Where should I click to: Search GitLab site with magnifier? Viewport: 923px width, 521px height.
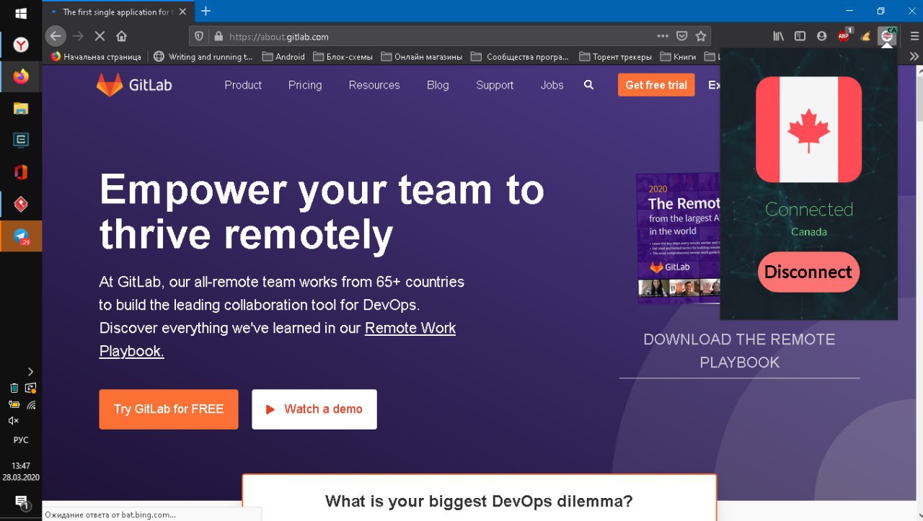coord(588,85)
